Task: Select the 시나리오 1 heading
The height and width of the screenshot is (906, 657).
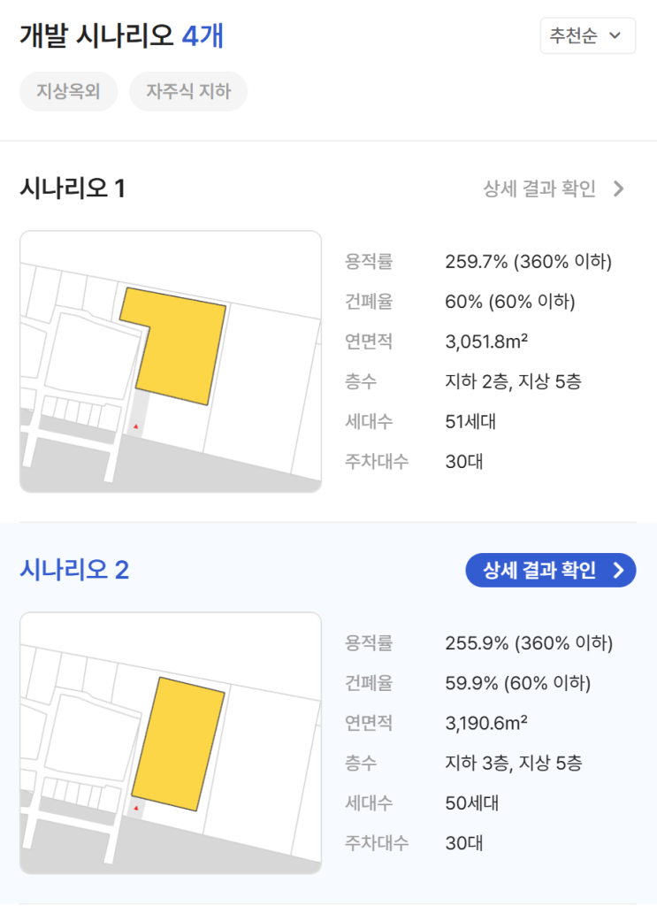Action: coord(73,188)
